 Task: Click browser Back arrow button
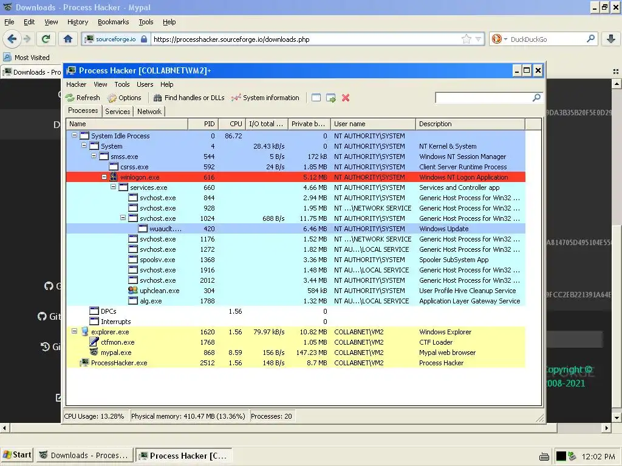pos(12,39)
